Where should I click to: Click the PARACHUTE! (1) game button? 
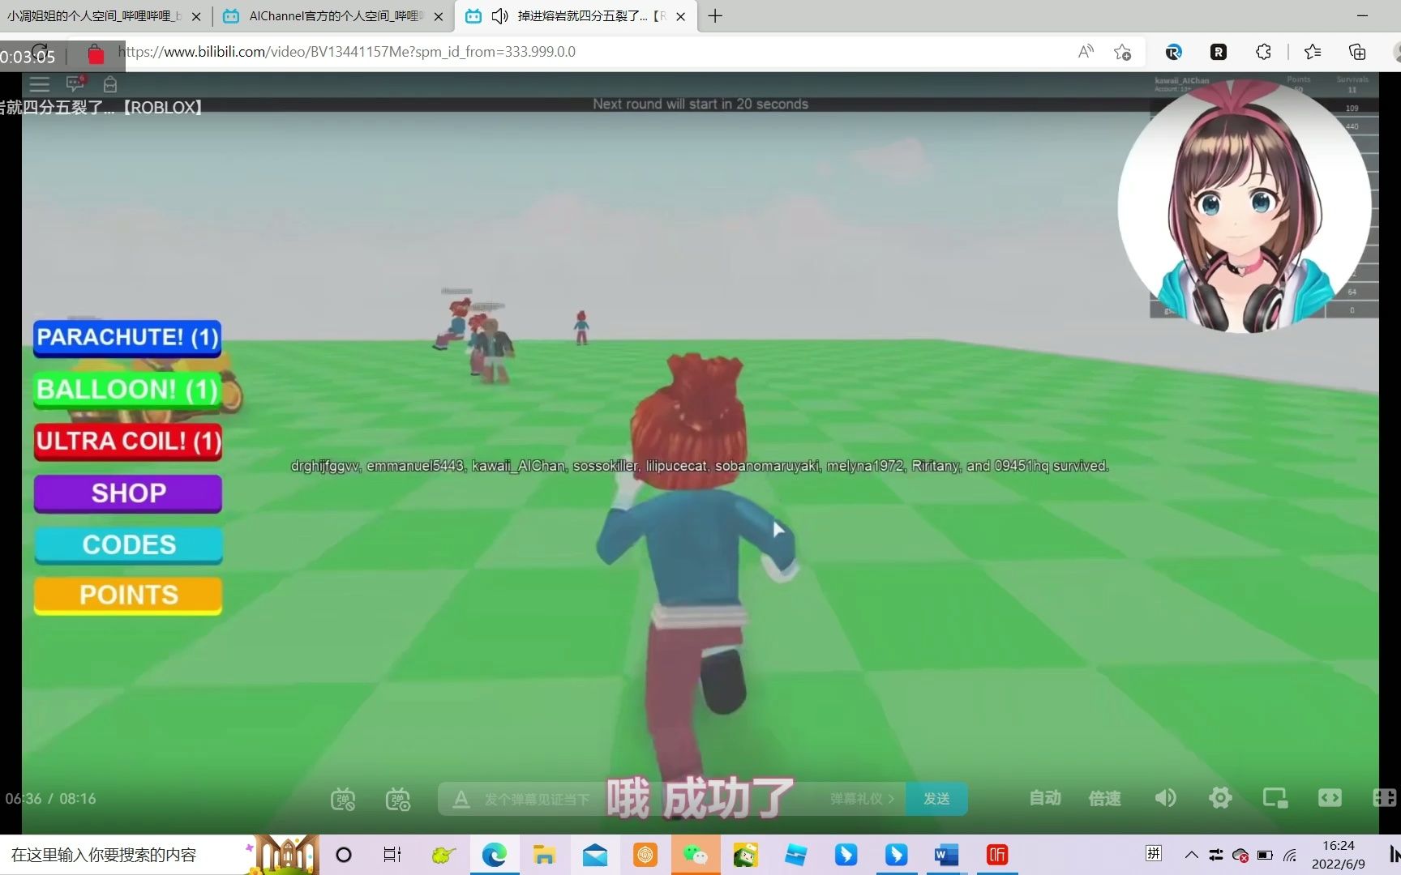tap(127, 338)
